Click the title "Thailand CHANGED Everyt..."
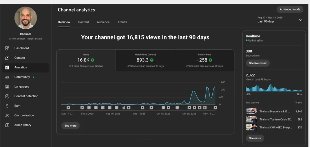The height and width of the screenshot is (147, 310). point(275,127)
